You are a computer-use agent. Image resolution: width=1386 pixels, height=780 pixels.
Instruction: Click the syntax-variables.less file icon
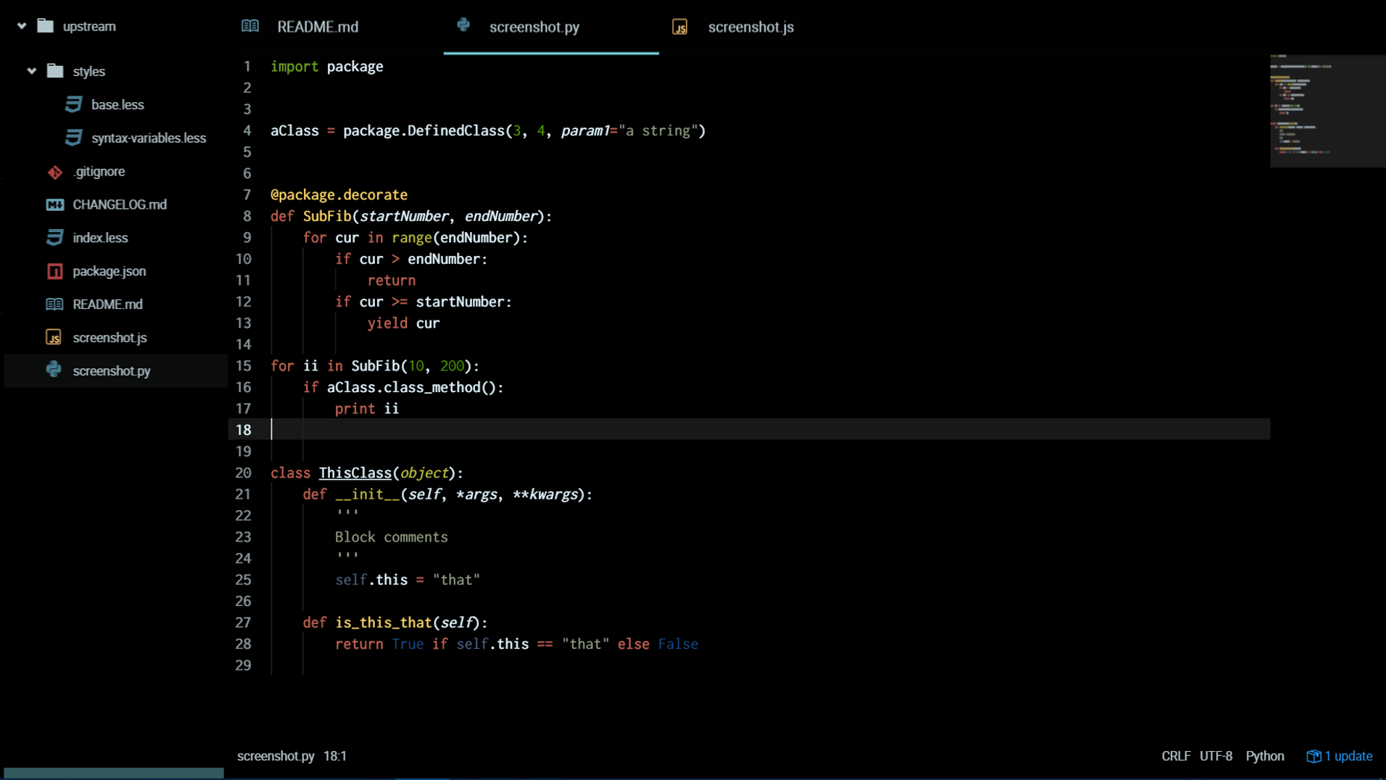[73, 138]
